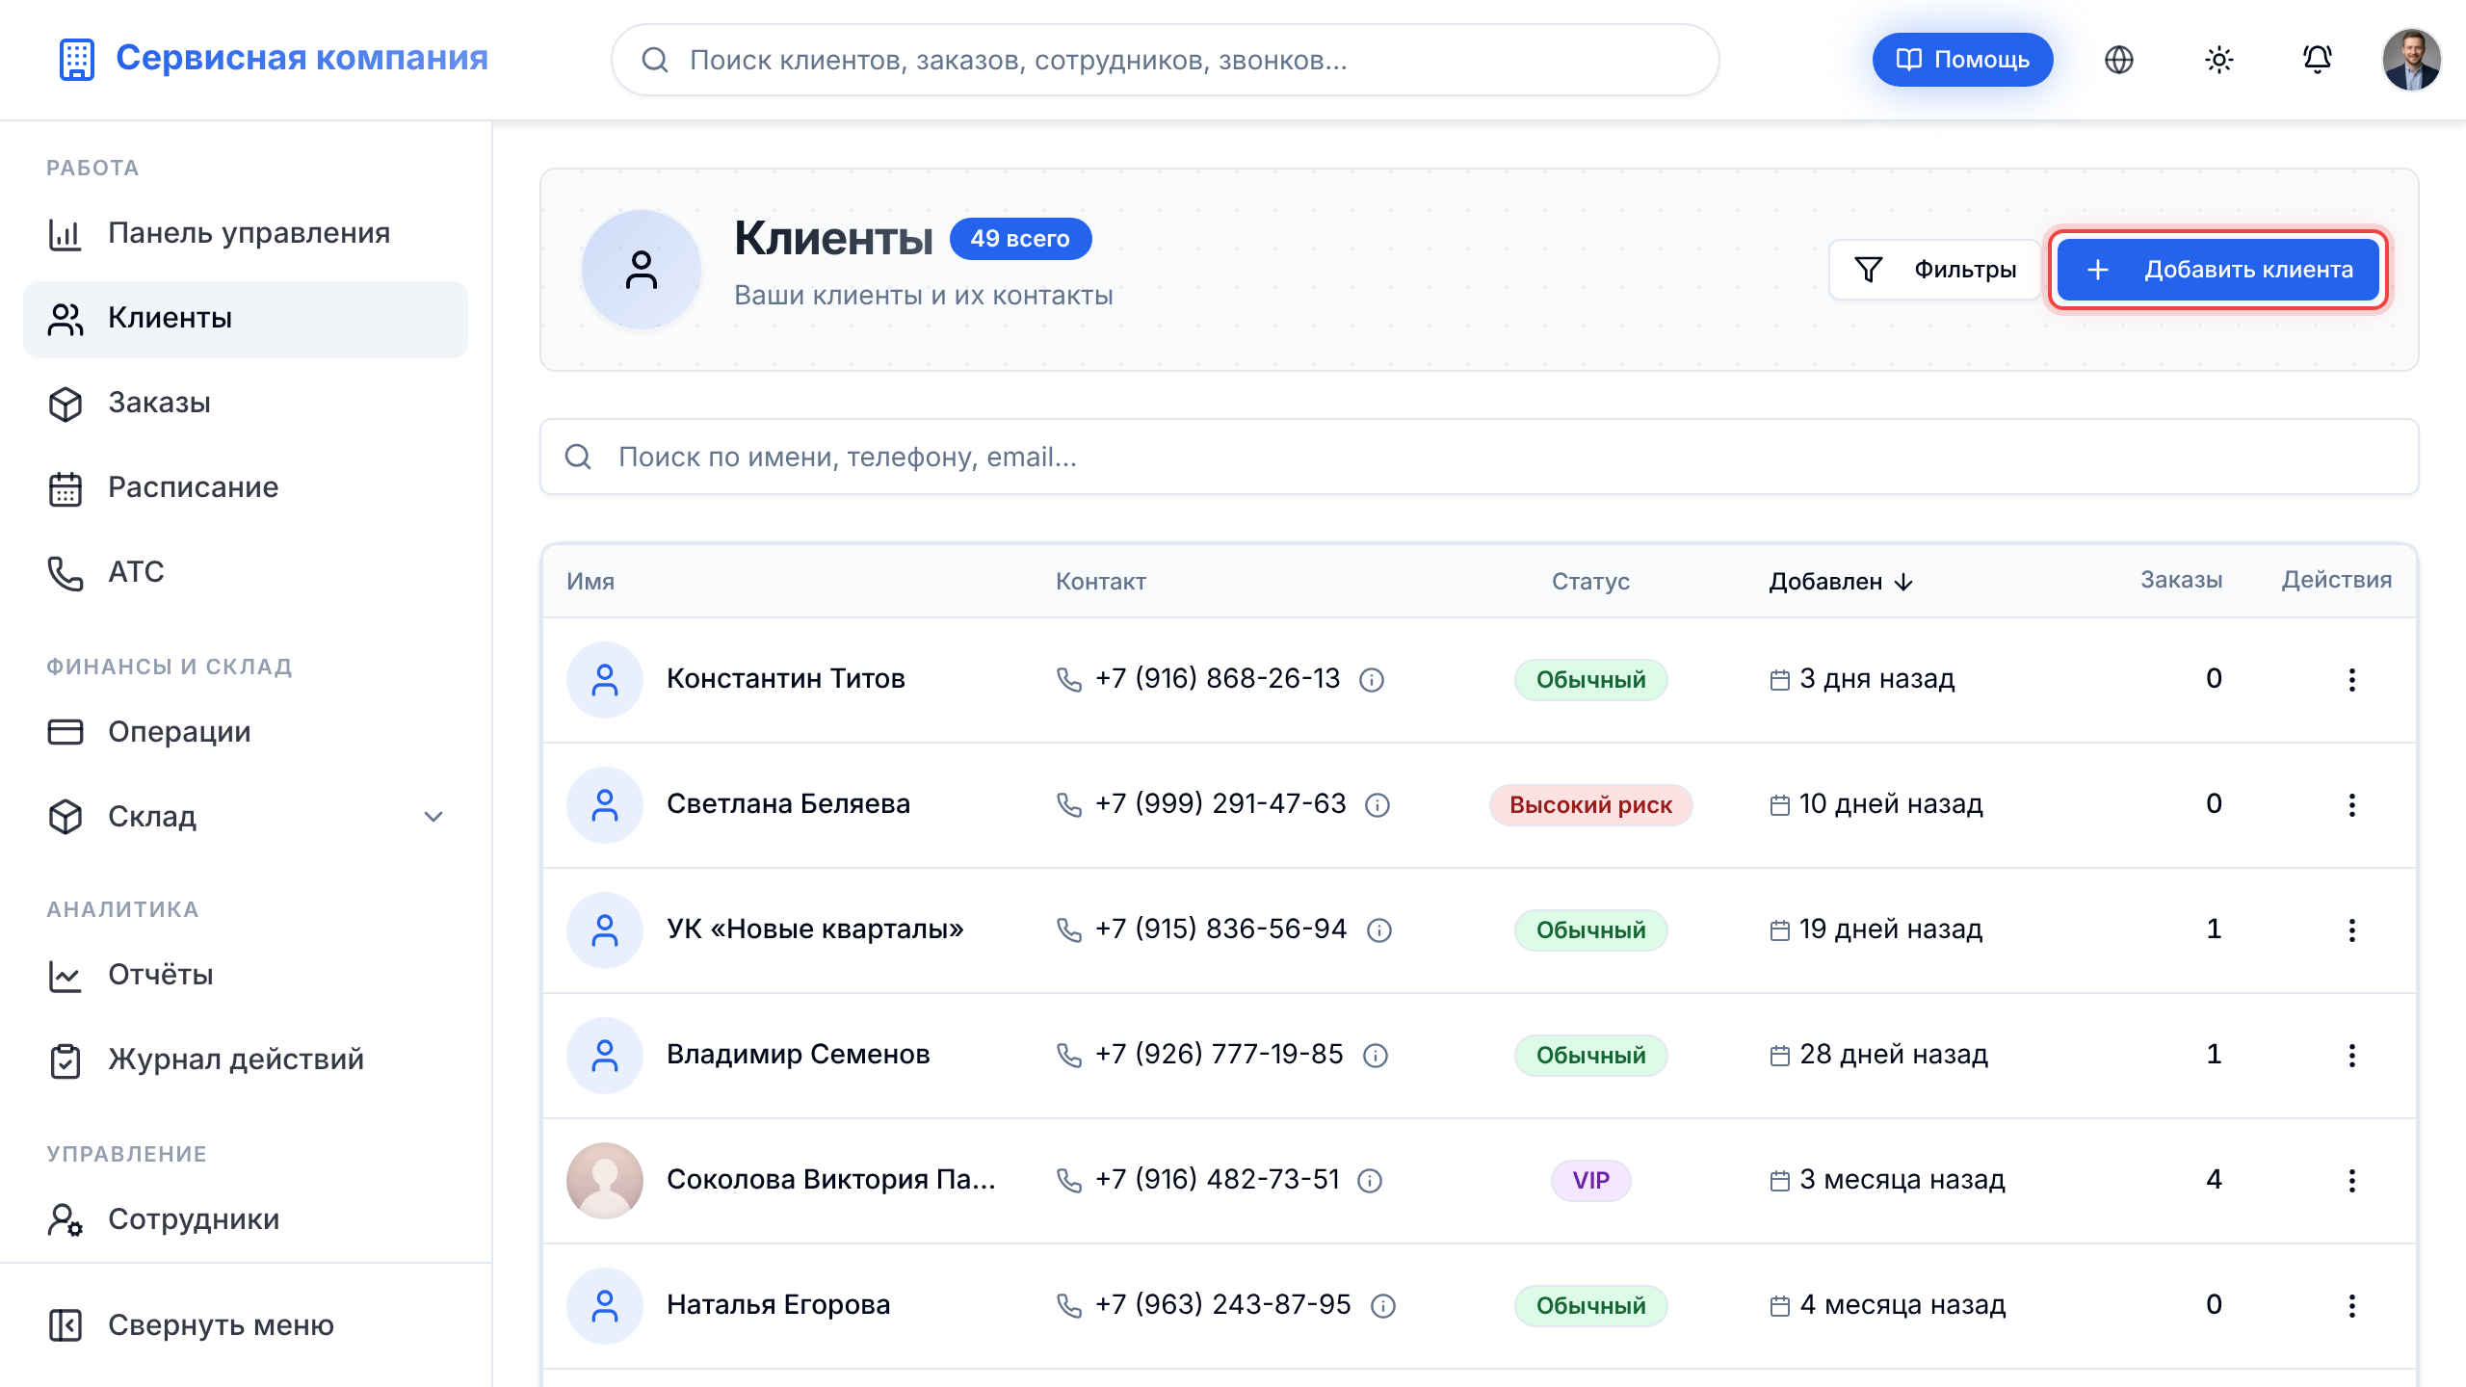The image size is (2466, 1387).
Task: Open Отчёты analytics page
Action: point(246,975)
